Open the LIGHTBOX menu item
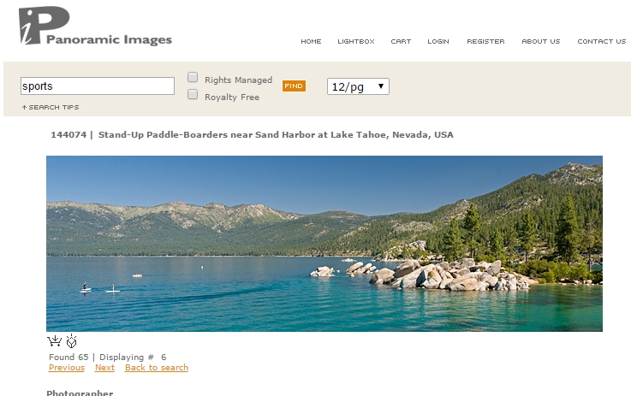Image resolution: width=631 pixels, height=396 pixels. coord(356,41)
